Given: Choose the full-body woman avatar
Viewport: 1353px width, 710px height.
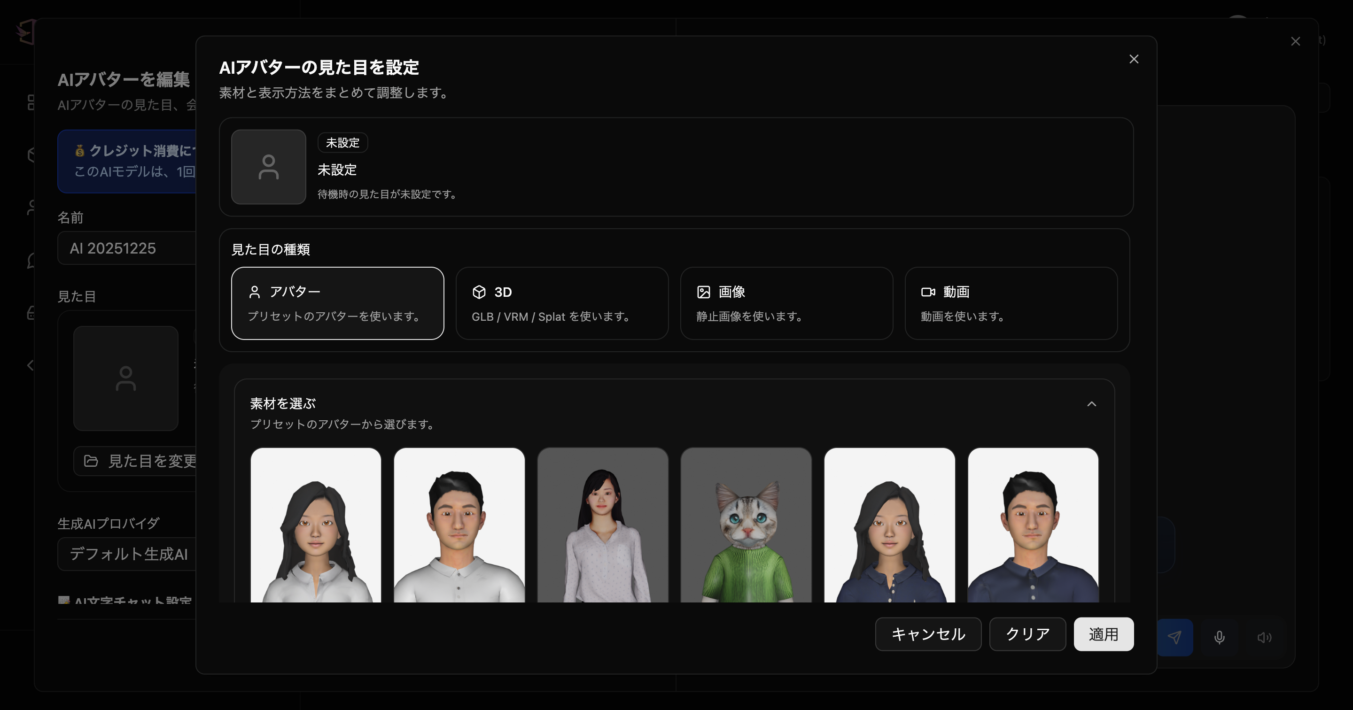Looking at the screenshot, I should [x=602, y=525].
